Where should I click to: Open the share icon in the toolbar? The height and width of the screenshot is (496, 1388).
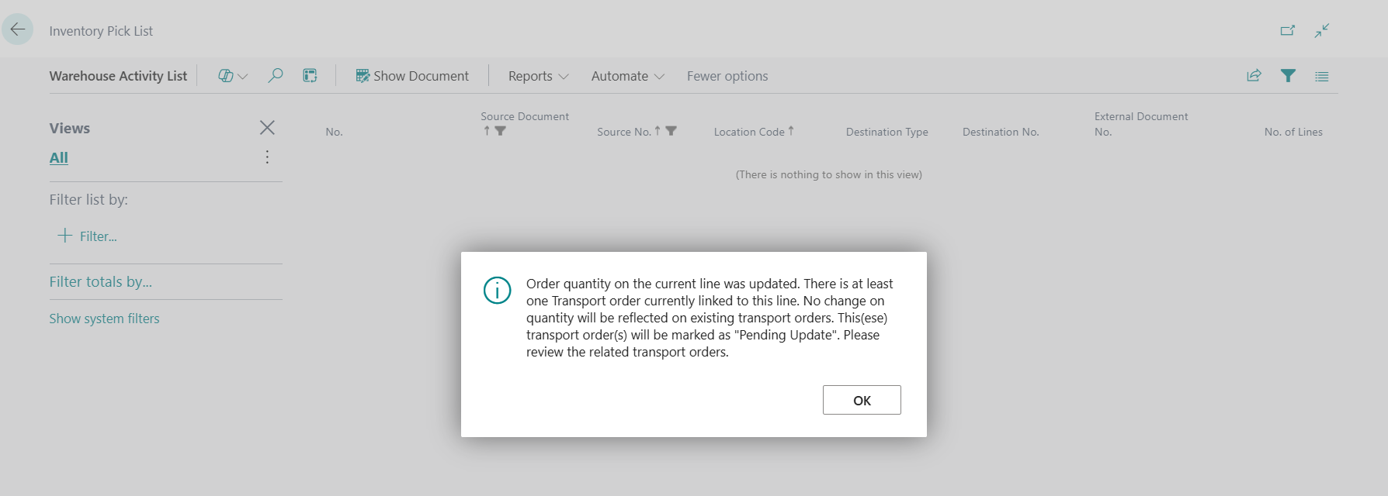1254,76
